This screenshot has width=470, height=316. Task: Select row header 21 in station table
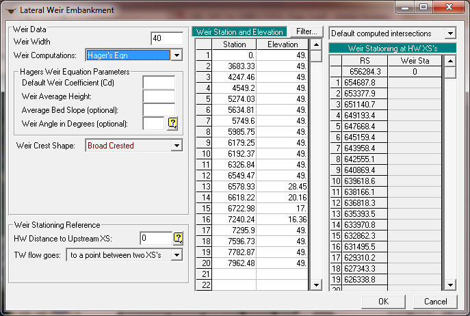coord(204,274)
